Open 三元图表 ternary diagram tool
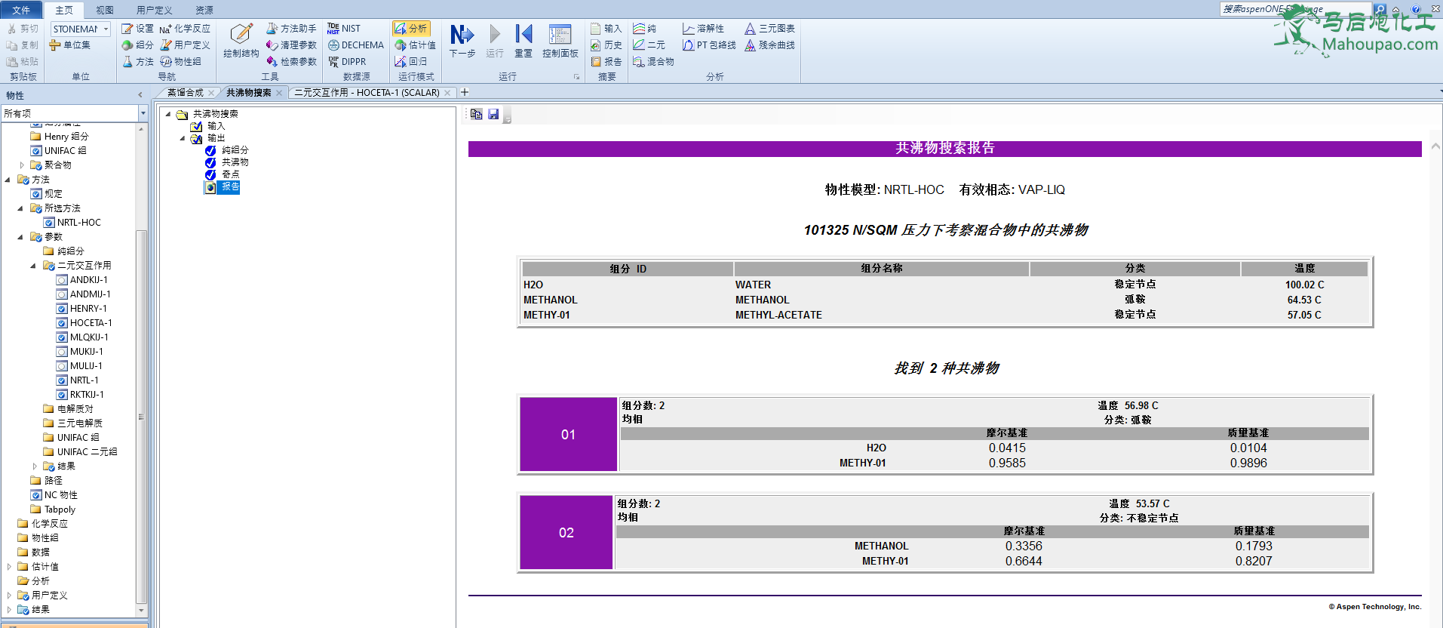Screen dimensions: 1443x628 point(770,29)
